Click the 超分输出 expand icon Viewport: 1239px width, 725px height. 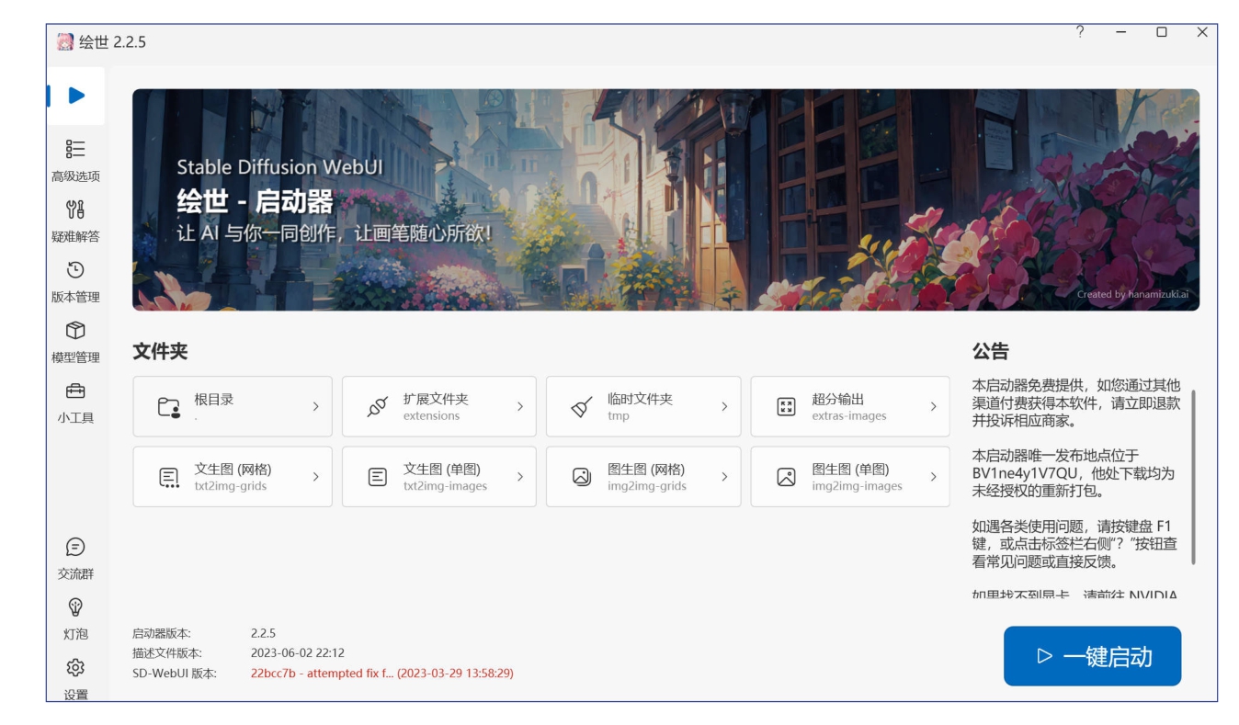click(786, 406)
